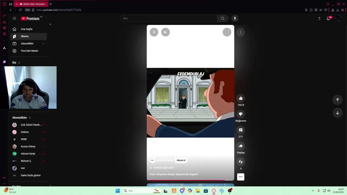
Task: Enter fullscreen for the Short
Action: coord(227,32)
